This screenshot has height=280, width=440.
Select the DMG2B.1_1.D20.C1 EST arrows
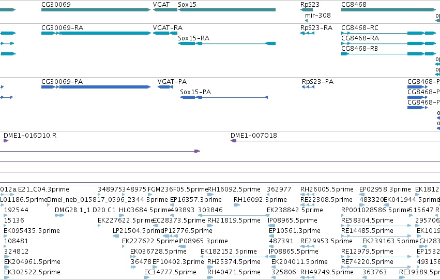coord(59,215)
